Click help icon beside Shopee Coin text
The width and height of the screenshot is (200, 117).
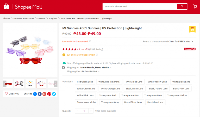coord(97,55)
